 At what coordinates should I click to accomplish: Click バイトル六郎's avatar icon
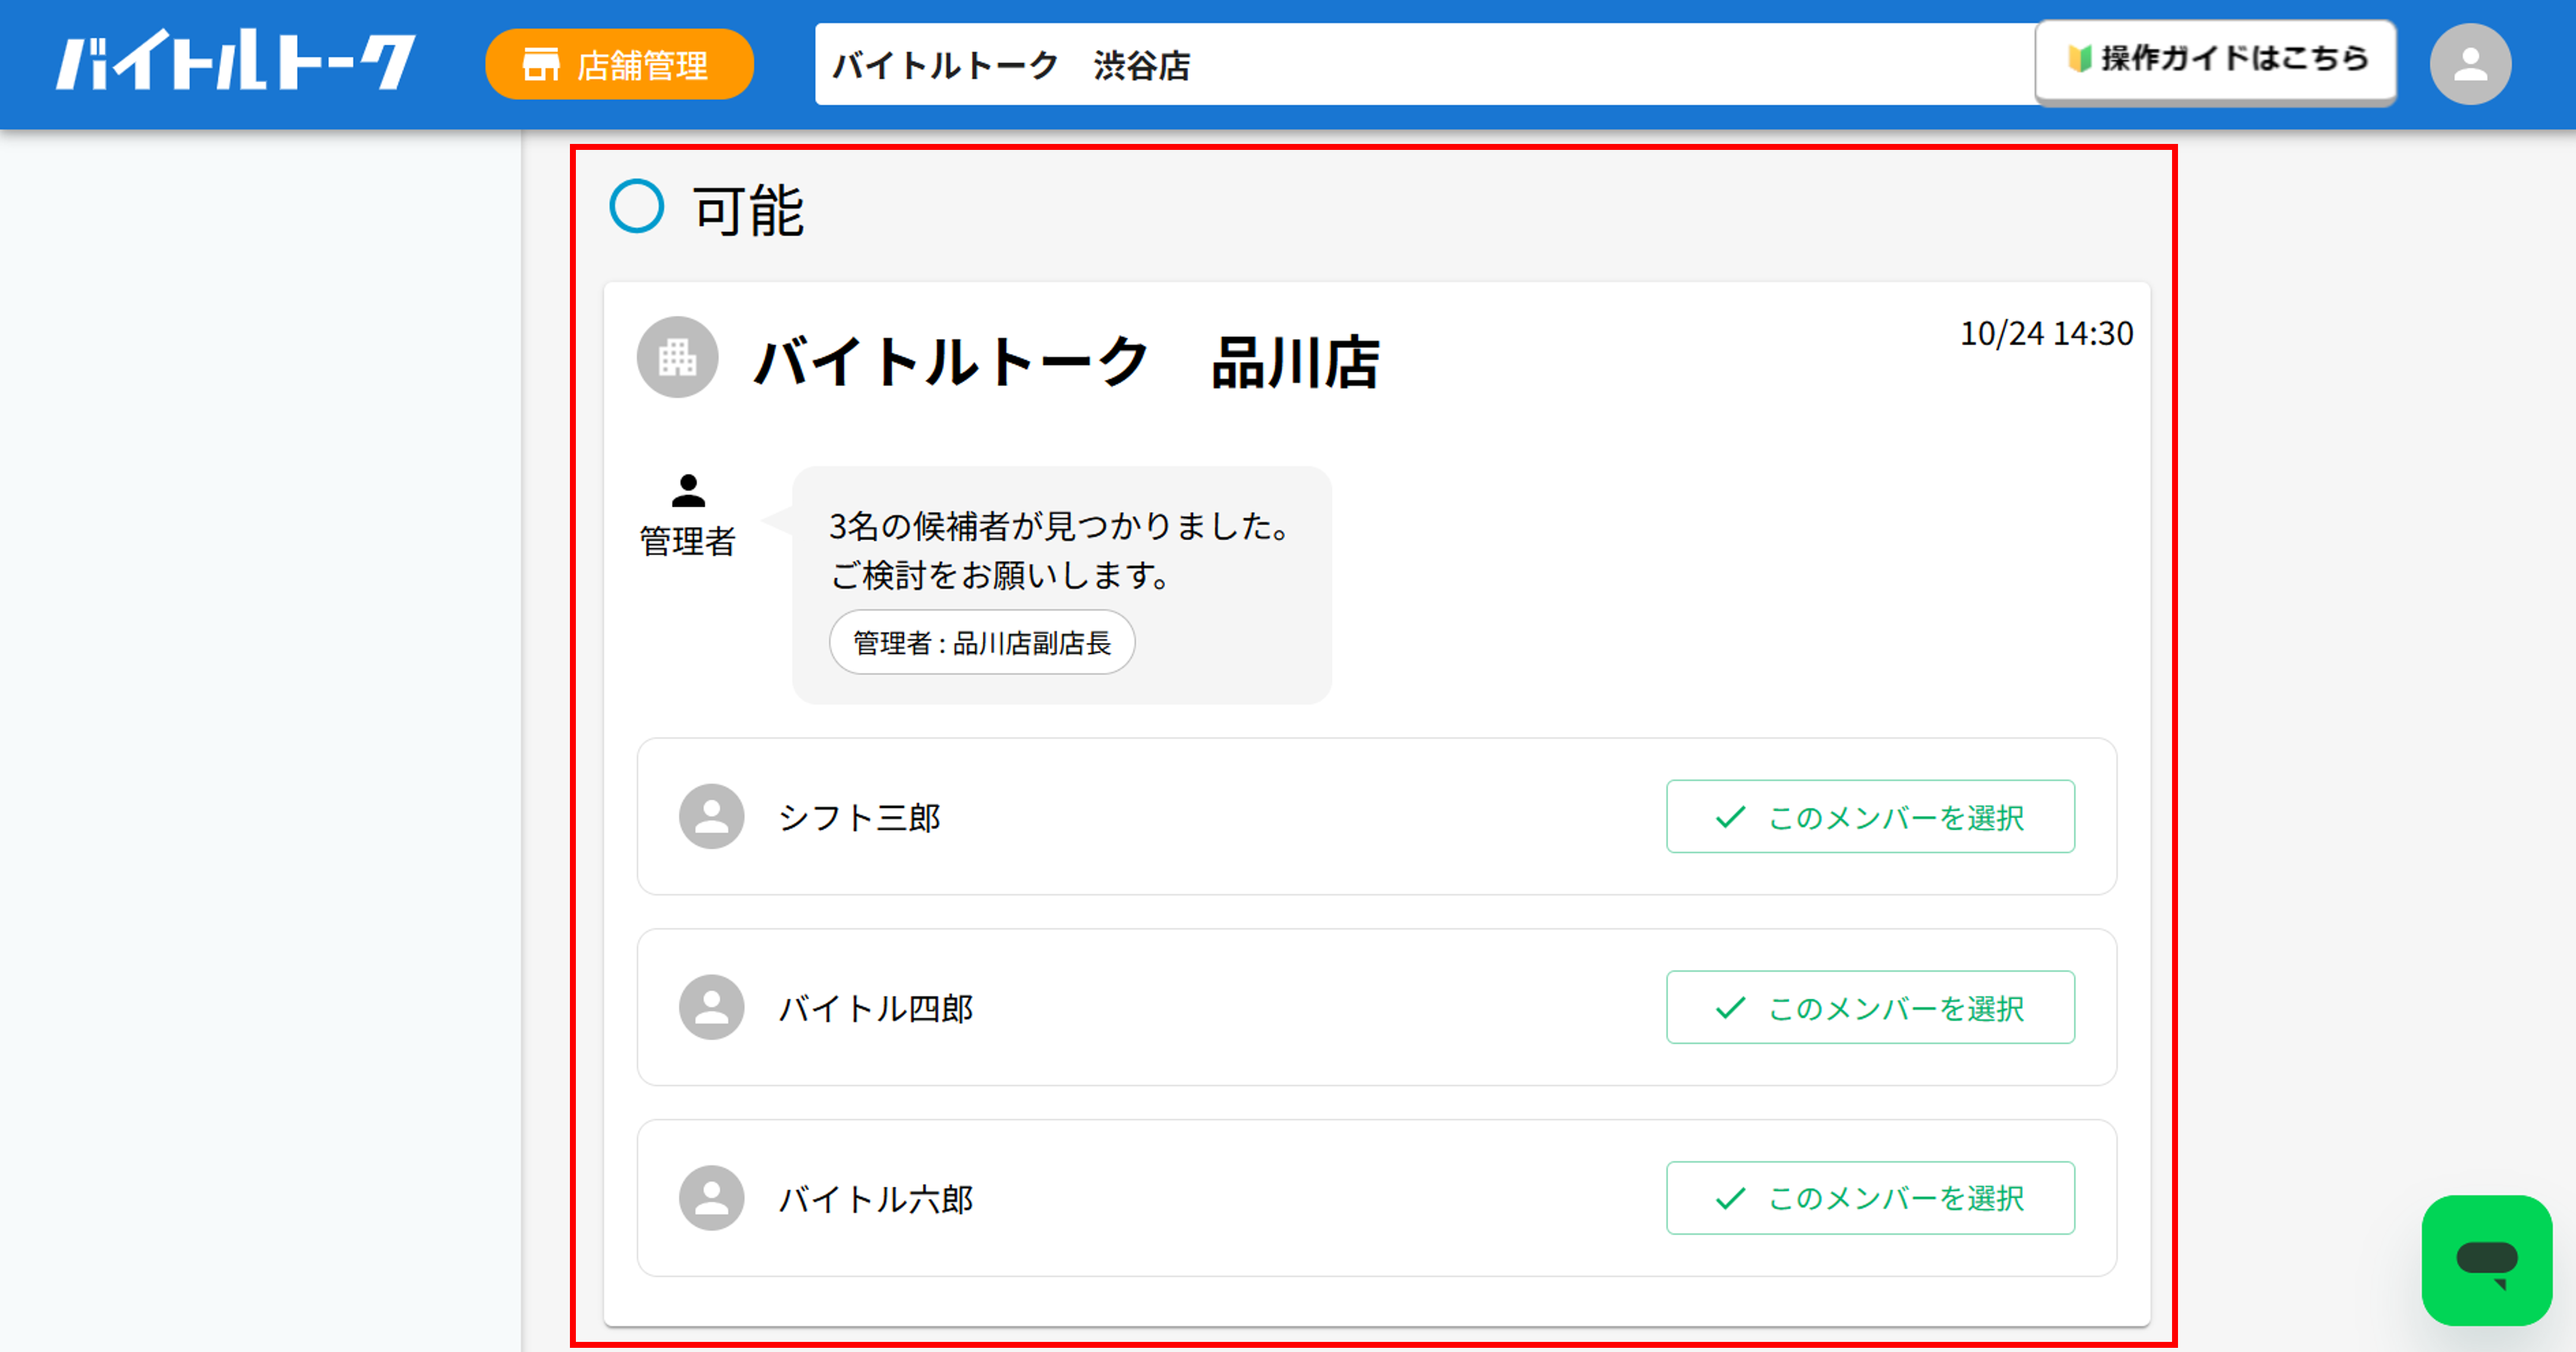(712, 1198)
